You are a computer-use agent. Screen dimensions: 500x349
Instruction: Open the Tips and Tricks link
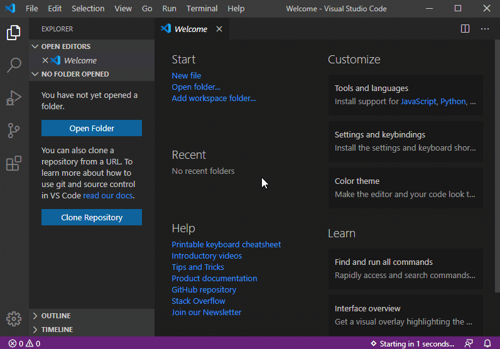198,267
